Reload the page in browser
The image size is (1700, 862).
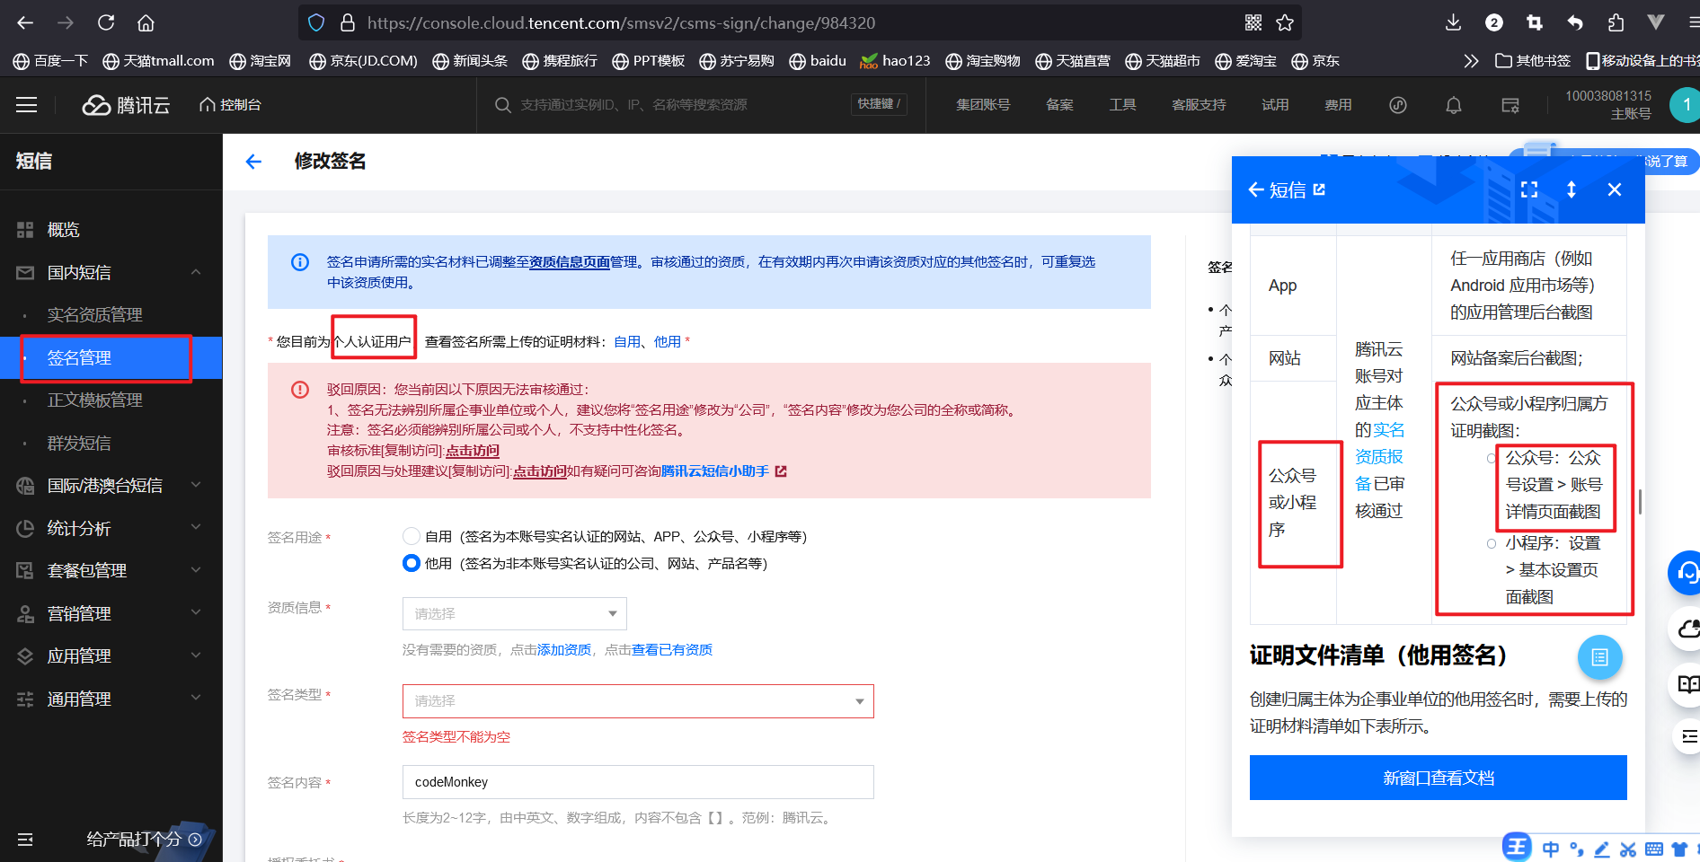click(106, 22)
